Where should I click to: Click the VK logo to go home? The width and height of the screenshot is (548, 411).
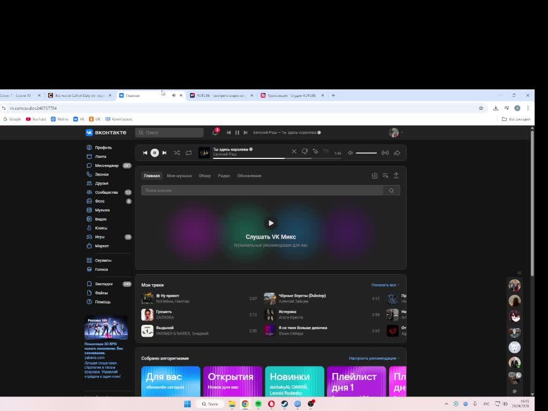[106, 133]
